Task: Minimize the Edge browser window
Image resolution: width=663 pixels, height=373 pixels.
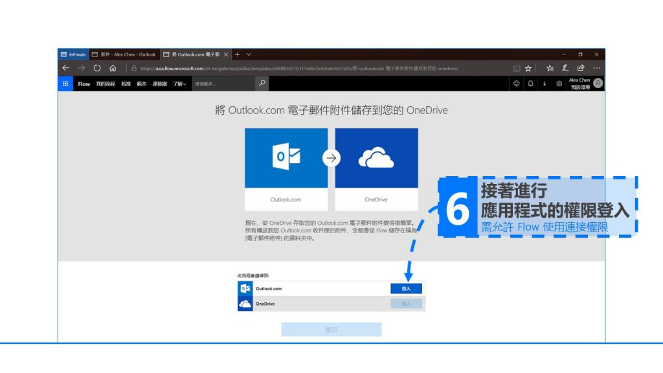Action: (564, 54)
